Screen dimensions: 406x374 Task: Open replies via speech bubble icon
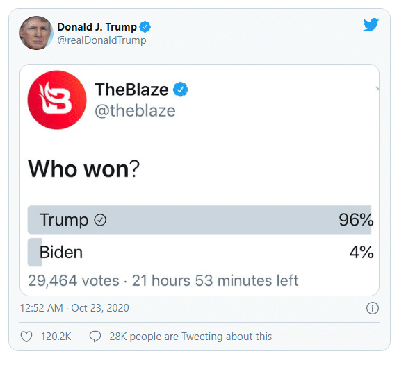pos(95,337)
